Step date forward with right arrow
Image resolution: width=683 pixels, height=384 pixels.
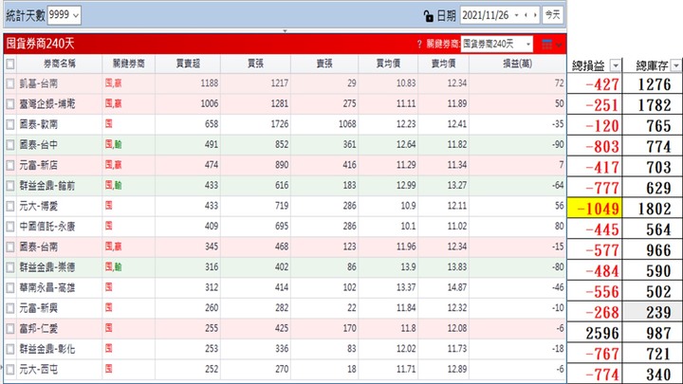535,15
